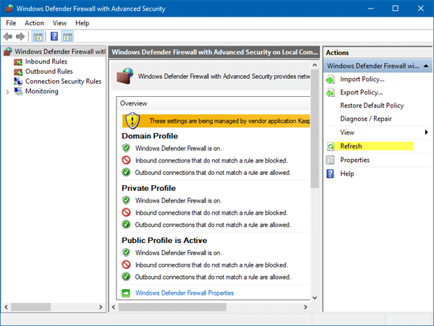
Task: Click the firewall icon in the title bar
Action: [x=9, y=8]
